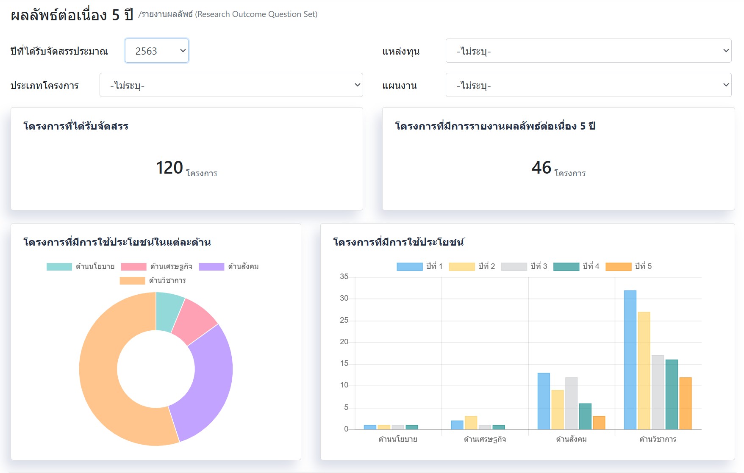Toggle ด้านเศรษฐกิจ legend swatch in donut chart
744x473 pixels.
[133, 266]
